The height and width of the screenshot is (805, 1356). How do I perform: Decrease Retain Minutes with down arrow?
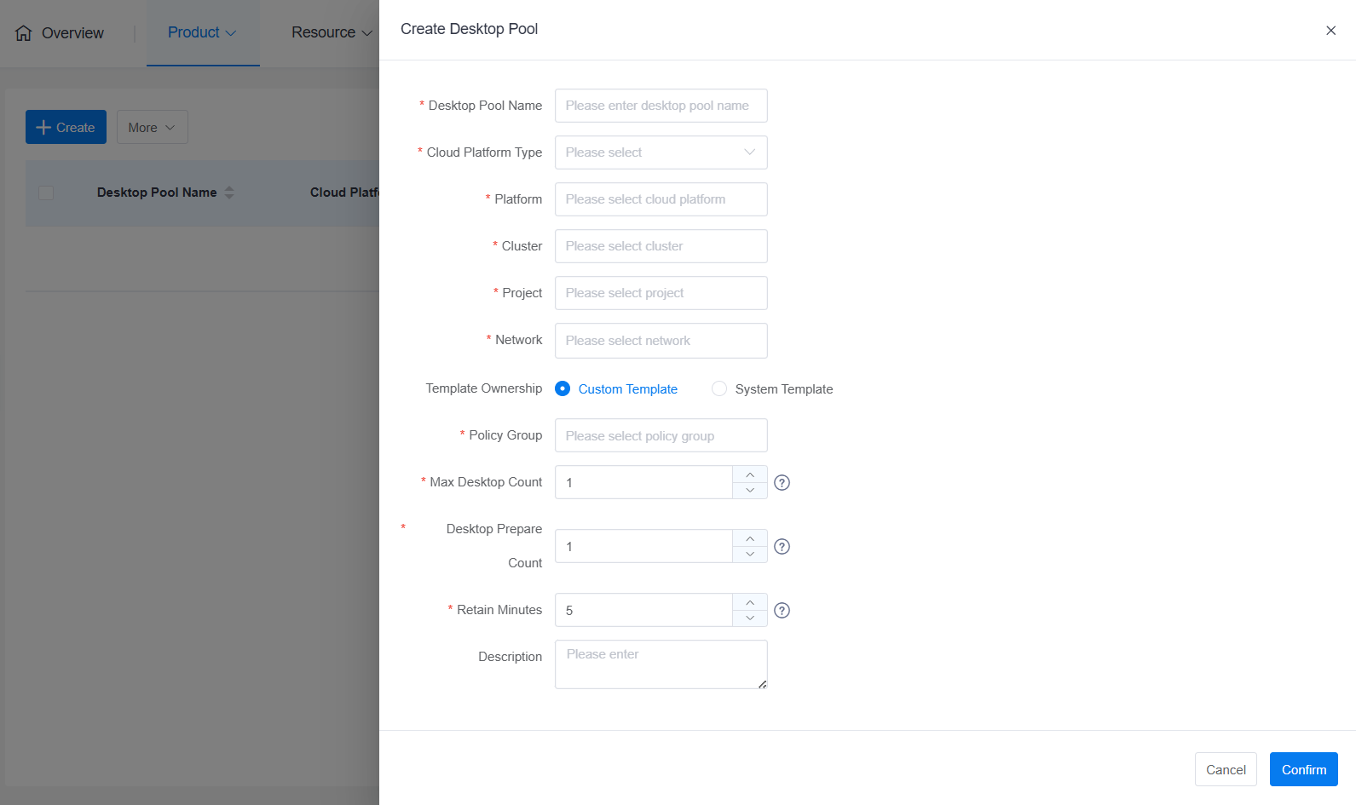pos(750,618)
